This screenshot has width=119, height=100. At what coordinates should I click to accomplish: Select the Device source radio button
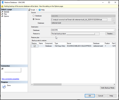tap(34, 19)
